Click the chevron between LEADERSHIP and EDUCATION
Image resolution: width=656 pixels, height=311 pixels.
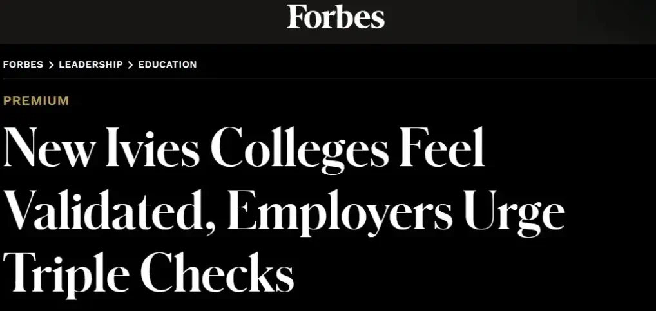[x=130, y=64]
